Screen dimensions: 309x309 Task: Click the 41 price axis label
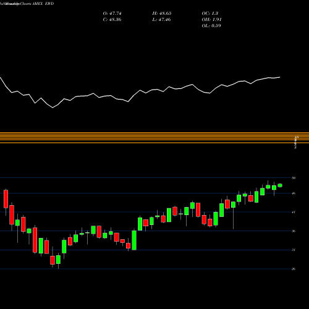click(294, 212)
